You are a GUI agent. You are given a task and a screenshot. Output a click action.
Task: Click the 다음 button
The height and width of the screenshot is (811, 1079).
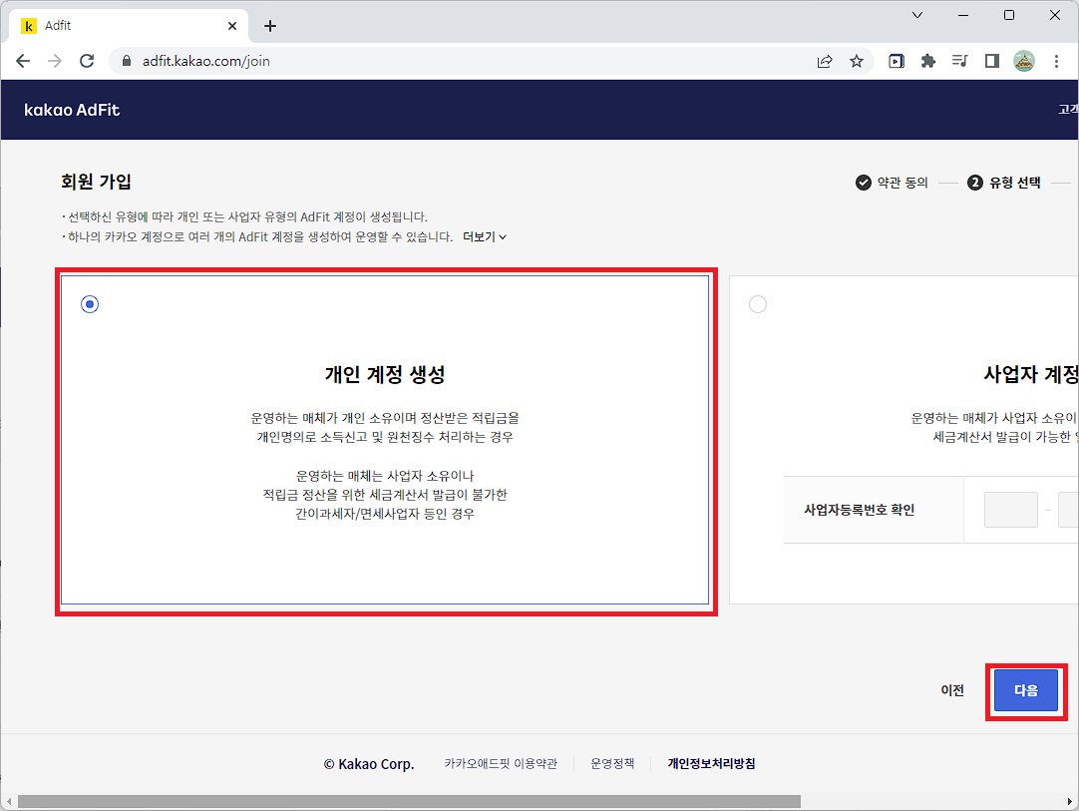tap(1025, 690)
